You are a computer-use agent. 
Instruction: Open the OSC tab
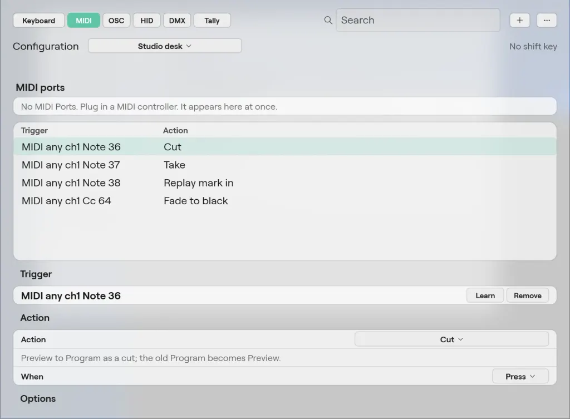click(x=116, y=21)
